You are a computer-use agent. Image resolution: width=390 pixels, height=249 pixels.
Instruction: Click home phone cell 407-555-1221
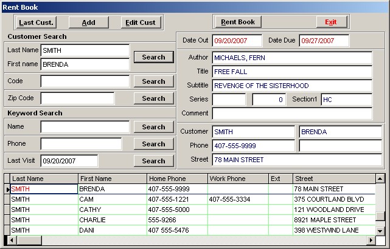point(177,199)
